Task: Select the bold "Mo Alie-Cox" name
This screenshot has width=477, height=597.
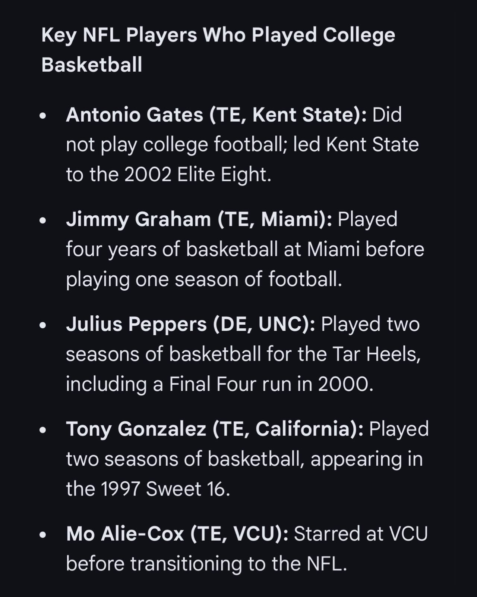Action: click(x=125, y=534)
